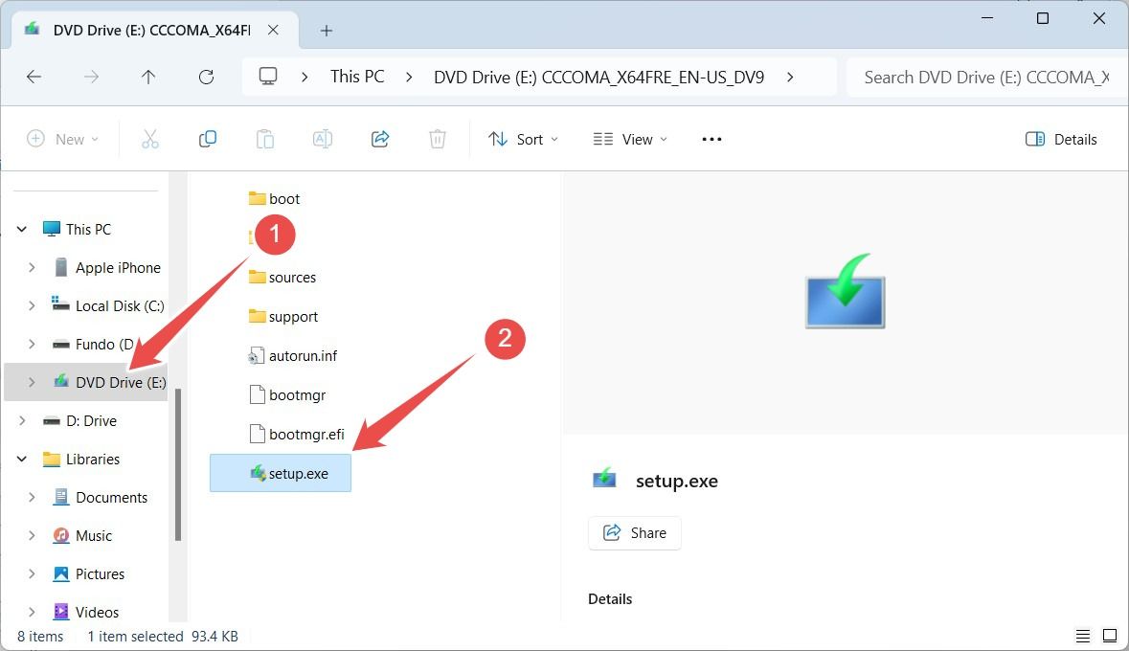Open a new tab with the plus button

326,30
